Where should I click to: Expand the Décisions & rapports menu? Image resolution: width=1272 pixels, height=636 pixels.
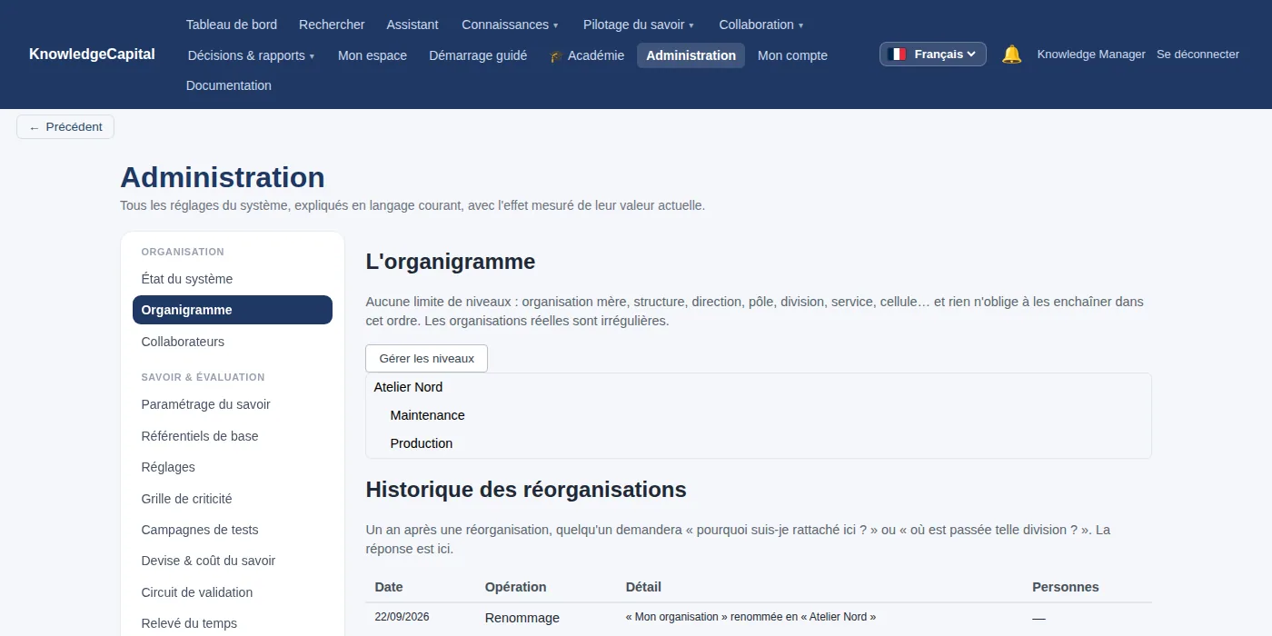click(x=251, y=55)
